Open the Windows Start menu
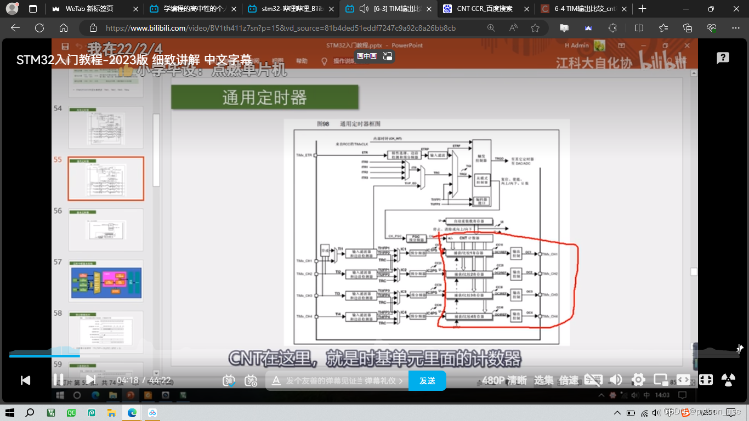 [9, 413]
